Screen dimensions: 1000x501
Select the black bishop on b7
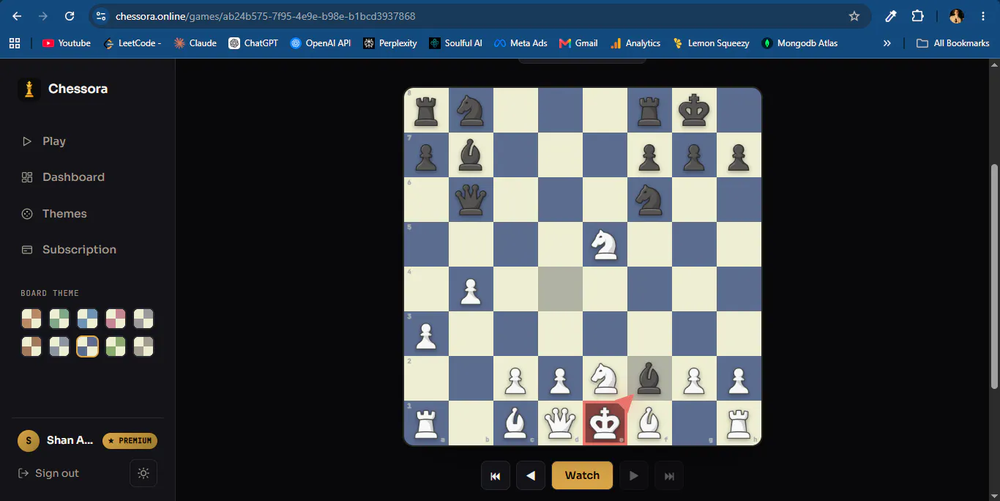click(471, 155)
